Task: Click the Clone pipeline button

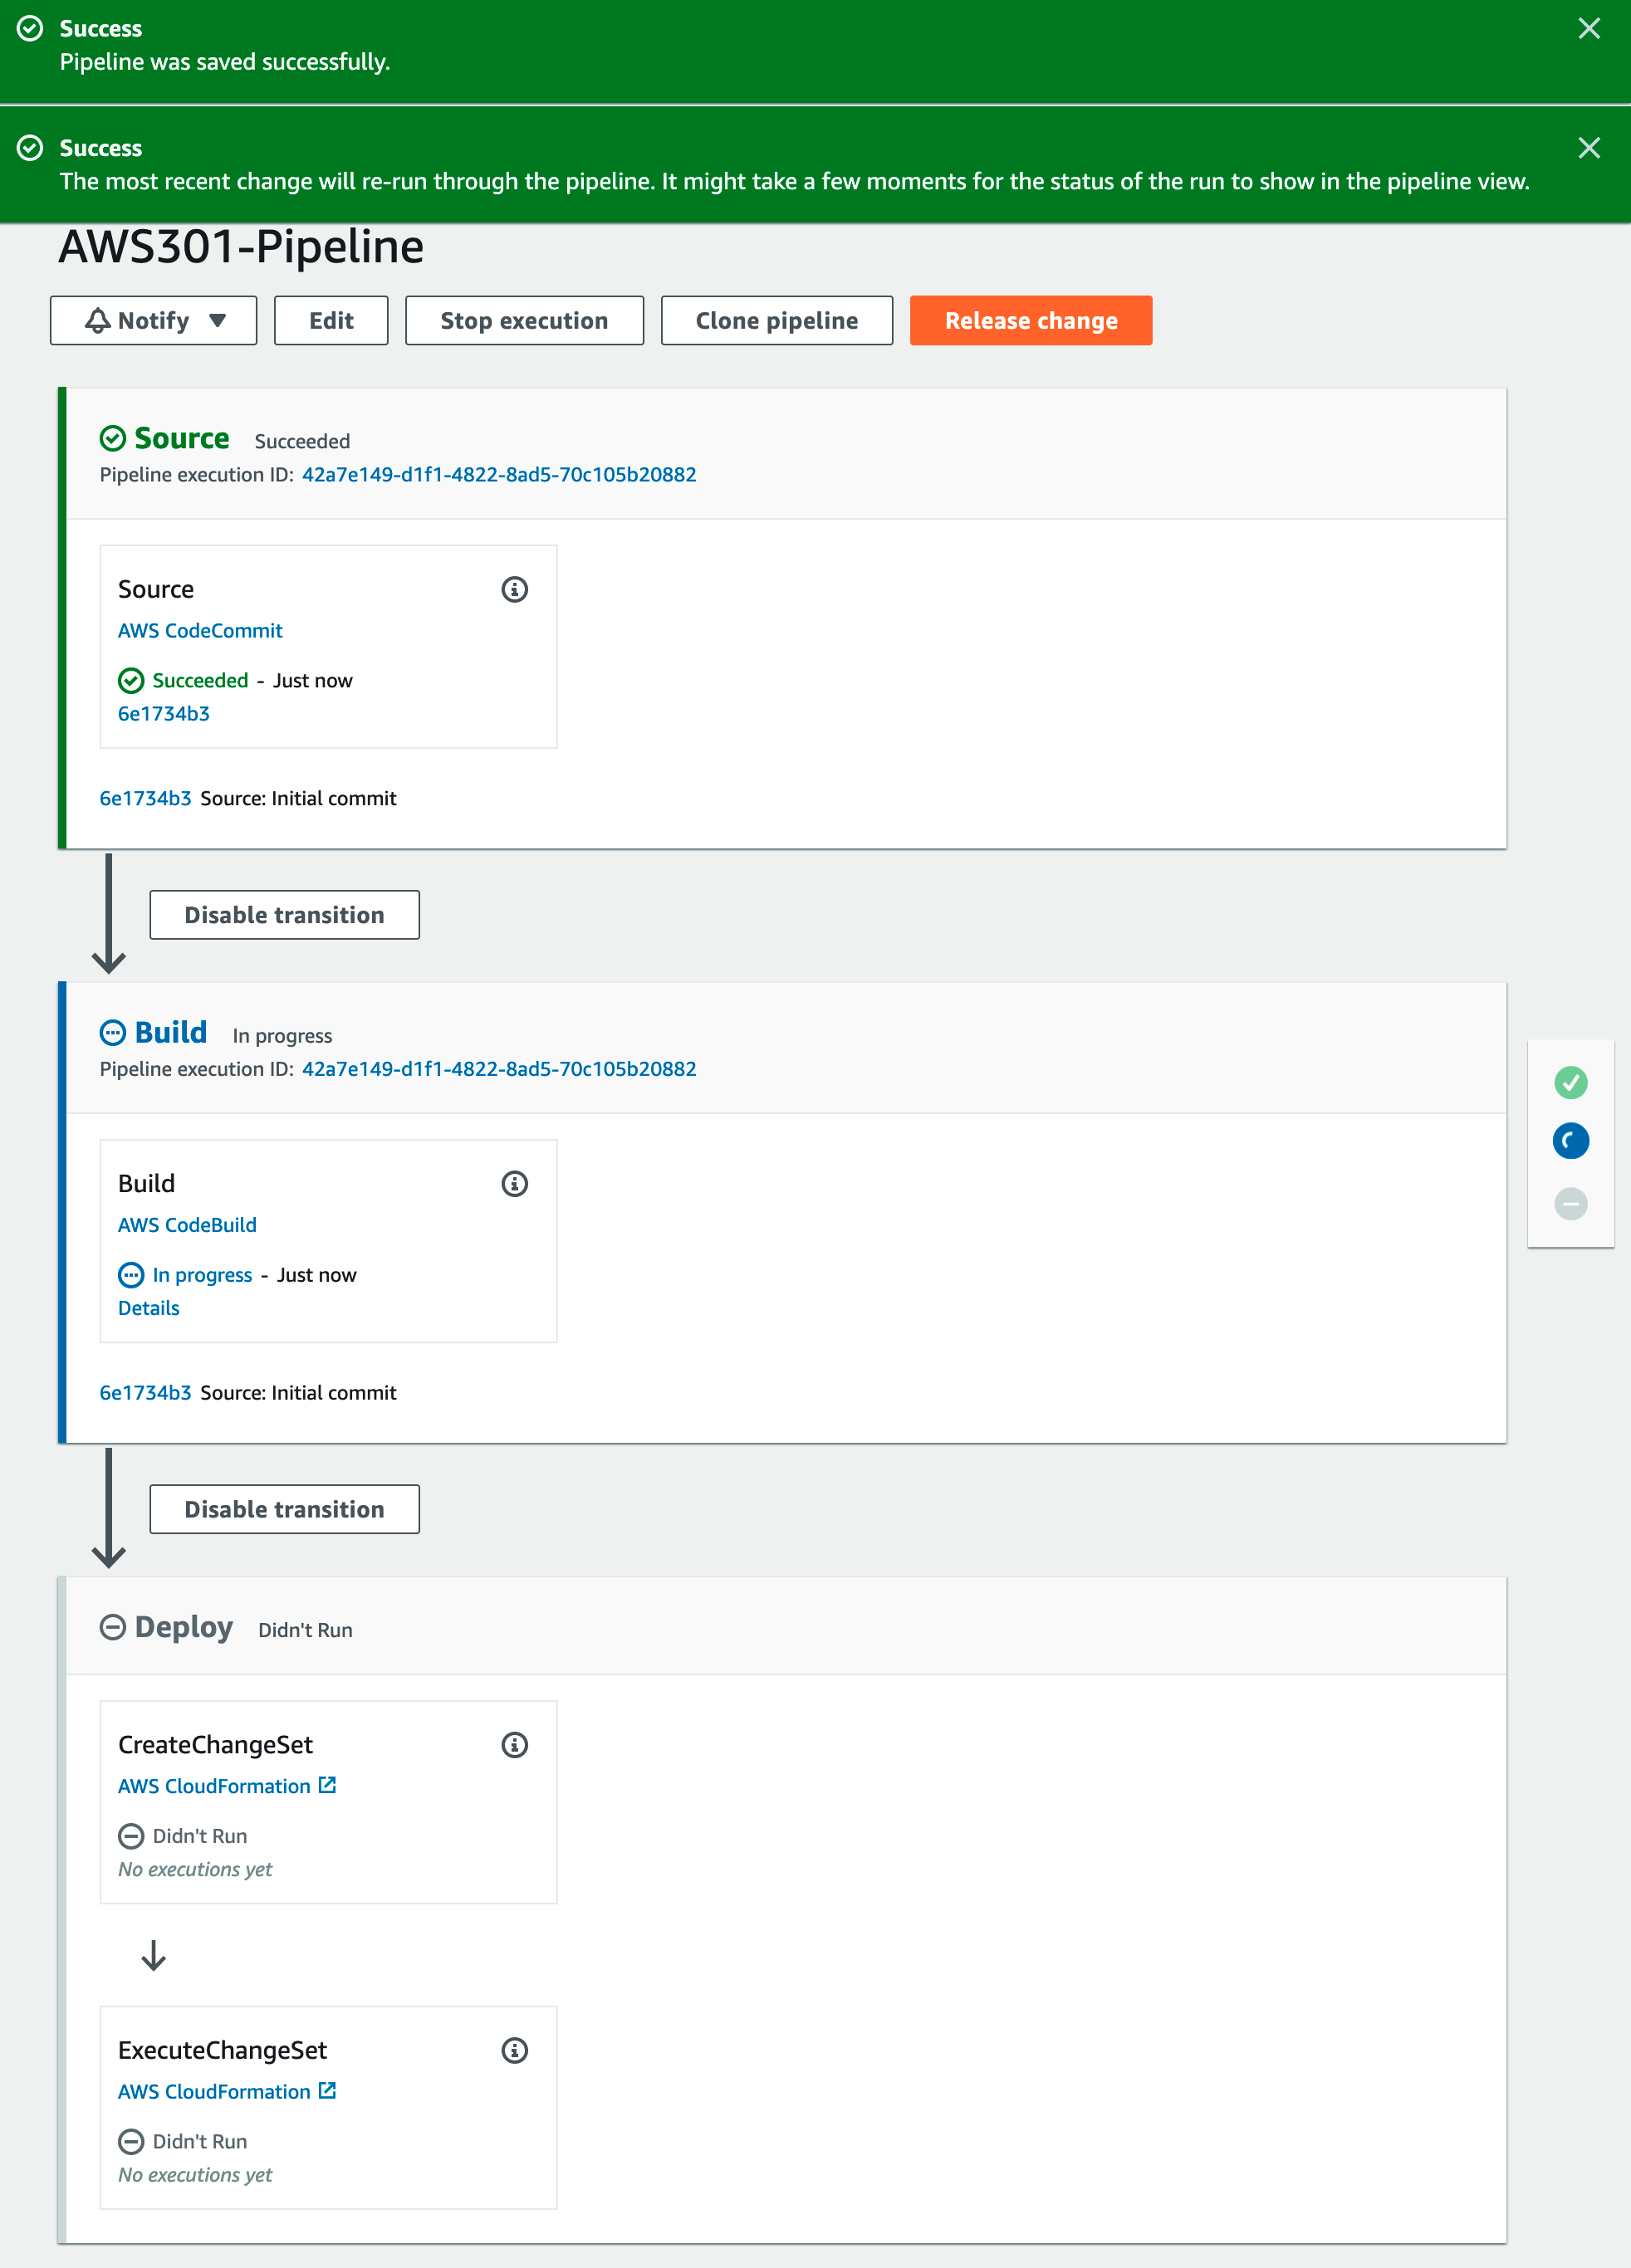Action: (776, 320)
